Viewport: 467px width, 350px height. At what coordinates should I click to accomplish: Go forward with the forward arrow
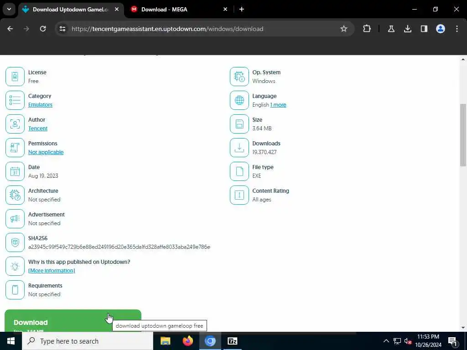26,29
